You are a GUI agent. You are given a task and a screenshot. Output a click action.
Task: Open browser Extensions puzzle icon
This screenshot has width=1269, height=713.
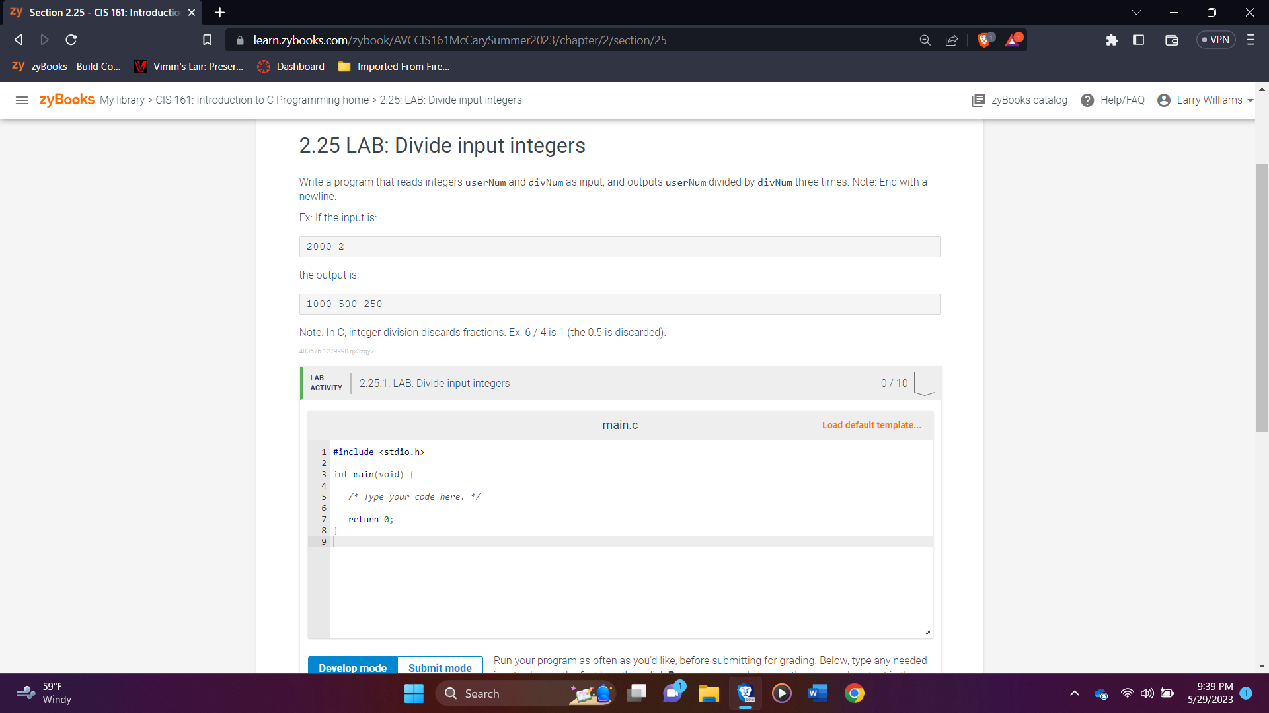pos(1112,40)
